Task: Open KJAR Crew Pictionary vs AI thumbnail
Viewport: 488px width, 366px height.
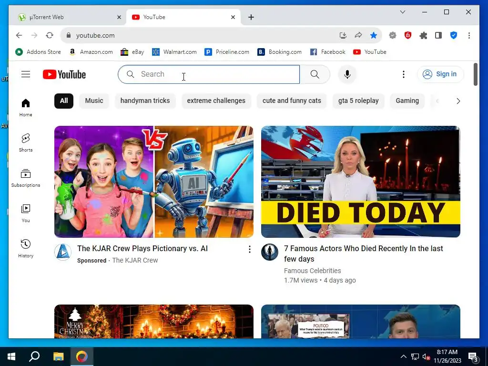Action: [x=154, y=182]
